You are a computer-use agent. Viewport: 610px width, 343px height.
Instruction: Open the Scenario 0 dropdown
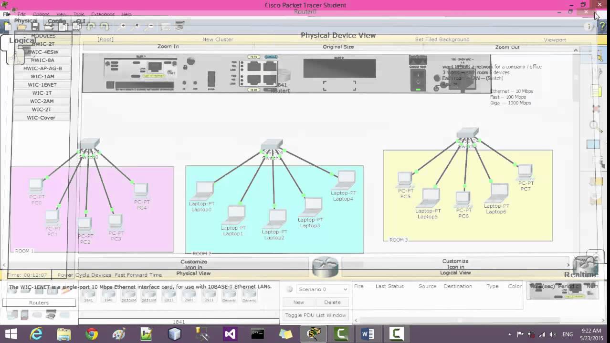click(322, 289)
